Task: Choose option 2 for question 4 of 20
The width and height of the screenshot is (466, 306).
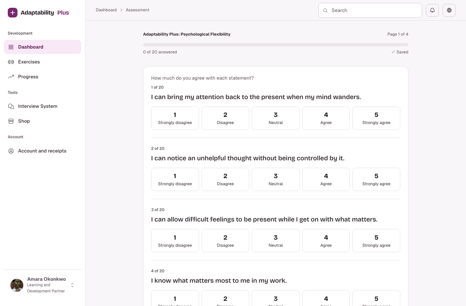Action: (x=225, y=298)
